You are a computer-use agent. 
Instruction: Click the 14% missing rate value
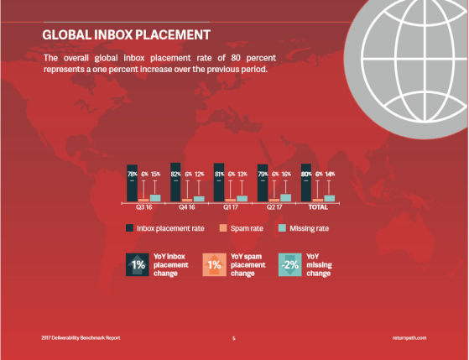[x=331, y=174]
